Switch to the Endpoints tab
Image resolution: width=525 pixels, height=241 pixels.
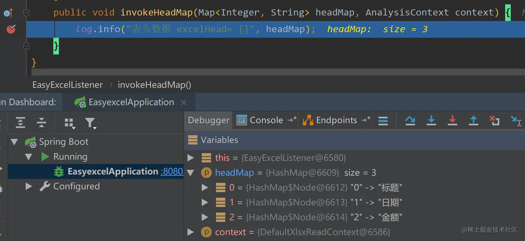[336, 120]
